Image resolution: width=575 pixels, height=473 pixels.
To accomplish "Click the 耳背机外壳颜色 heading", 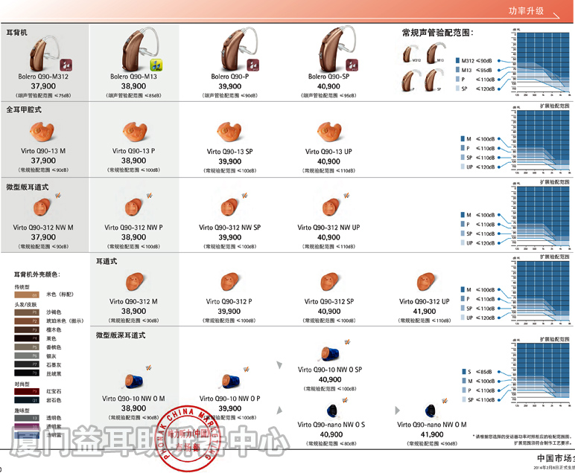I will click(37, 274).
